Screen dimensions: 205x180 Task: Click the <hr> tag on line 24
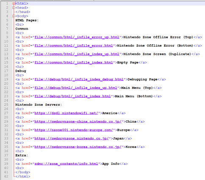tap(19, 100)
